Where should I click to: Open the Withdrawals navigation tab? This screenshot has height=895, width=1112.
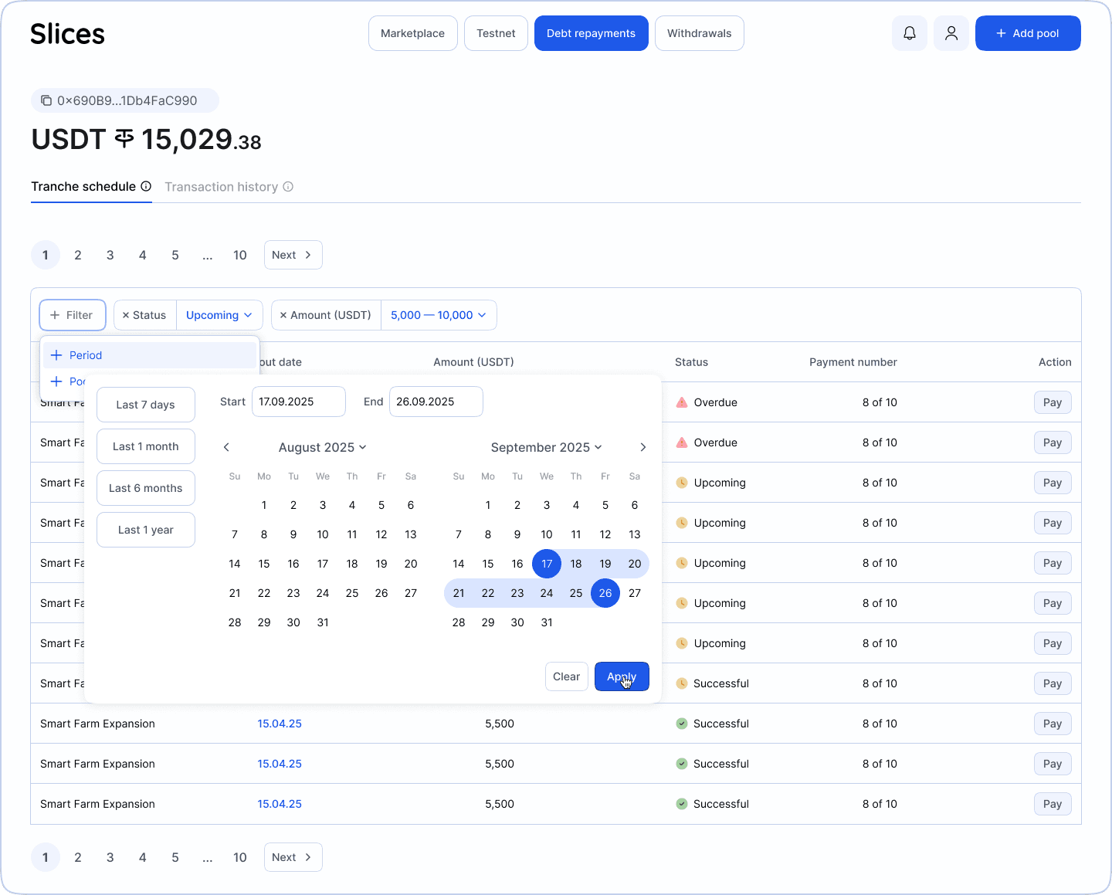click(x=699, y=33)
